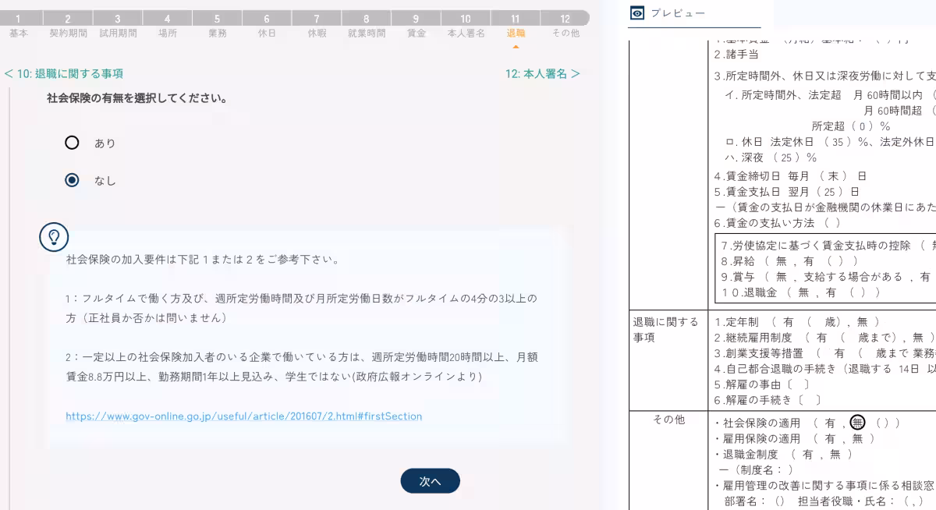This screenshot has width=936, height=510.
Task: Go back to 10: 退職に関する事項
Action: click(x=64, y=74)
